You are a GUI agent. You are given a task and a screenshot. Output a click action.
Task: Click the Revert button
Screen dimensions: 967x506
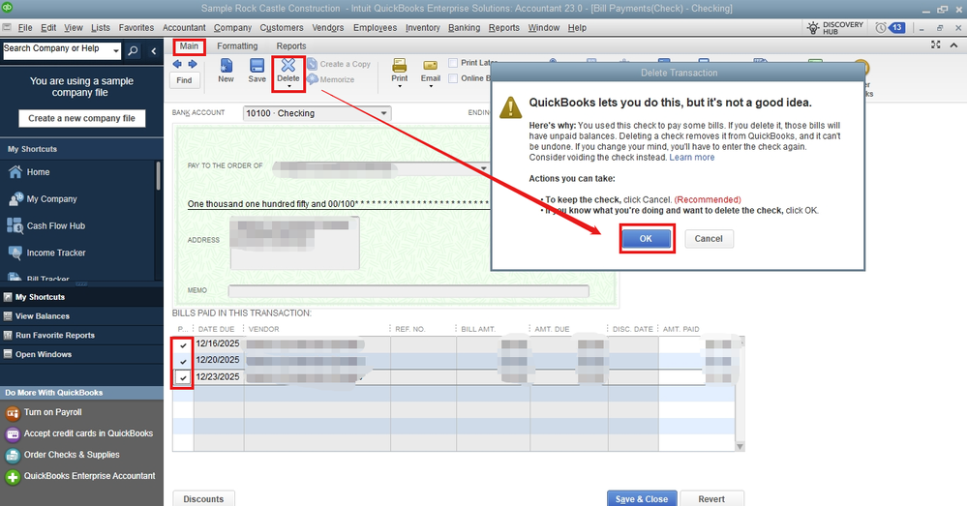click(x=711, y=498)
